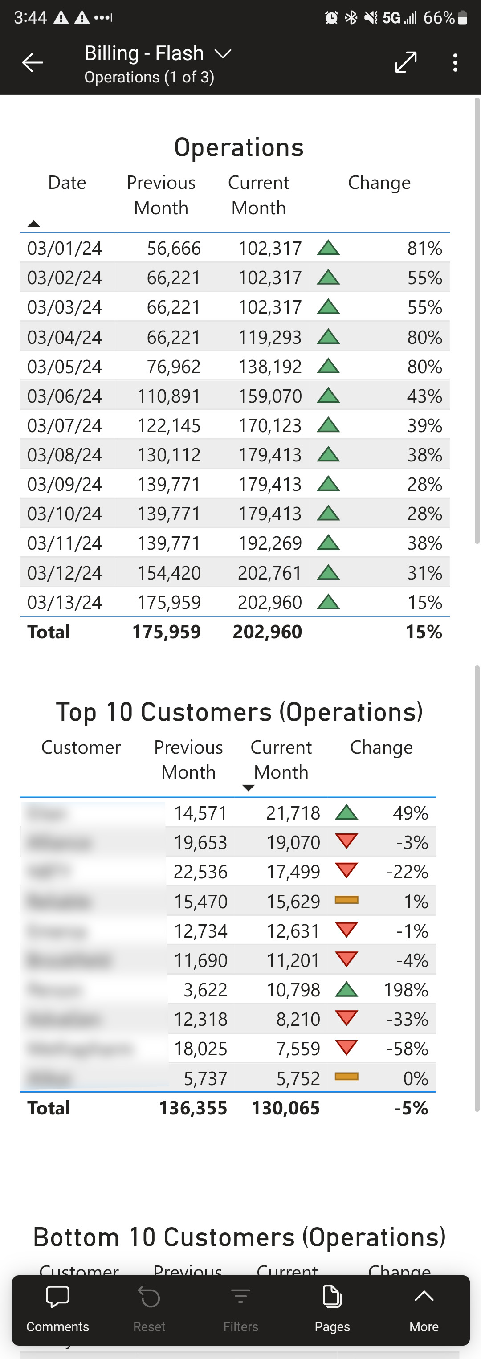The width and height of the screenshot is (481, 1359).
Task: Tap the back arrow icon
Action: (33, 63)
